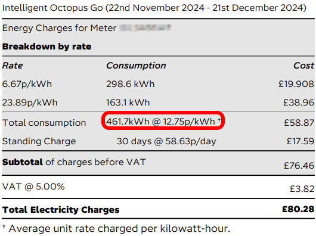Select the Breakdown by rate heading

[47, 46]
